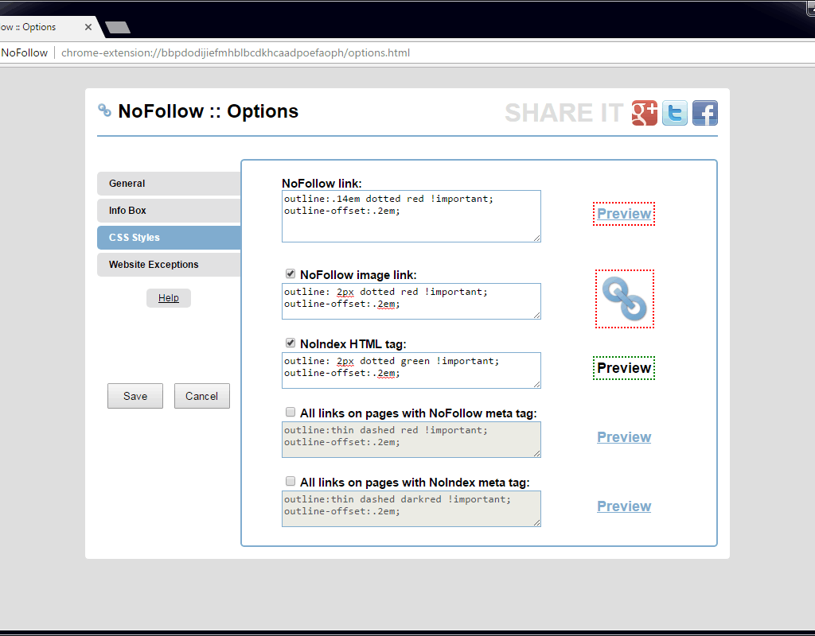
Task: Click the Cancel button
Action: pyautogui.click(x=202, y=396)
